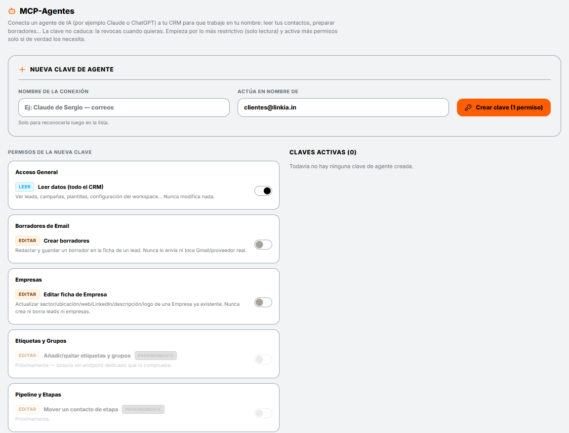
Task: Toggle the Mover un contacto de etapa switch
Action: click(263, 413)
